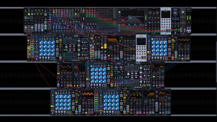Toggle the bright green lit button in top-left module
The width and height of the screenshot is (217, 122).
coord(29,14)
